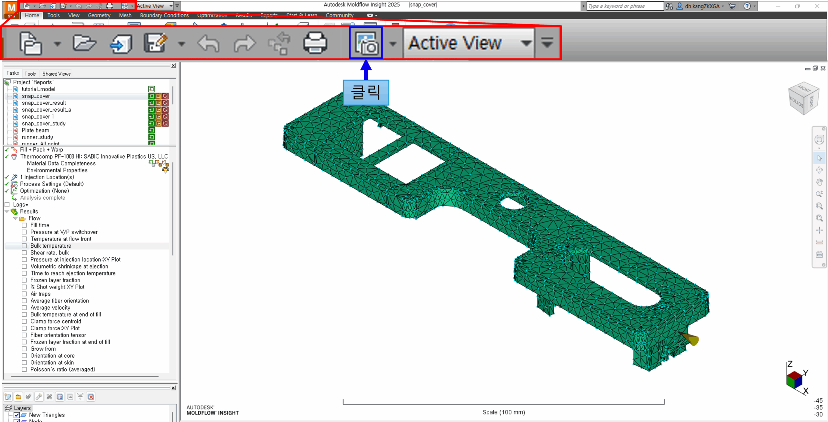
Task: Open the dropdown arrow next to Help
Action: pyautogui.click(x=755, y=6)
